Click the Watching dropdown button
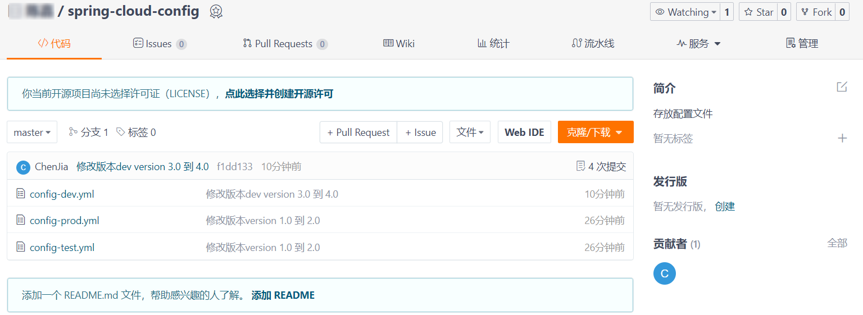 [x=685, y=12]
